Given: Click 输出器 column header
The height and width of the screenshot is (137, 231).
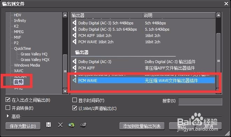Looking at the screenshot, I should click(107, 15).
